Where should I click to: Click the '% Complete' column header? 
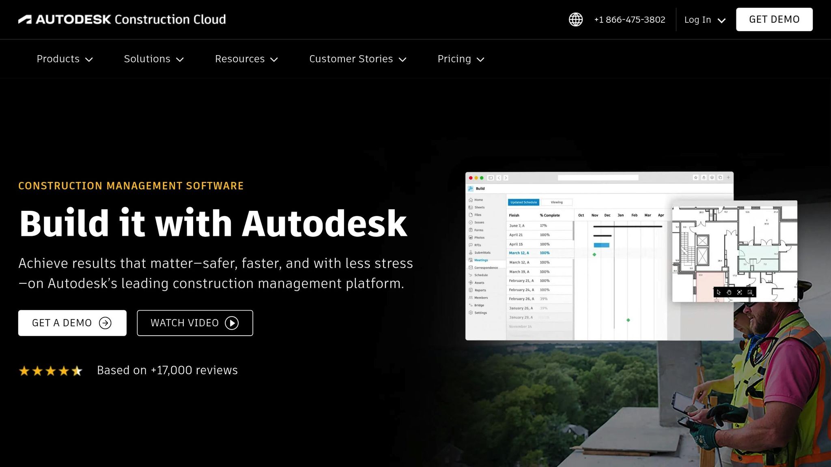coord(550,215)
